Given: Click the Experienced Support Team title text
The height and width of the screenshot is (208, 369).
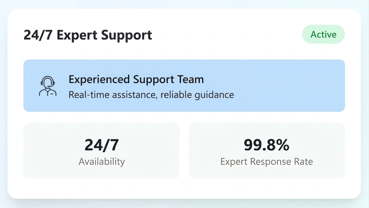Looking at the screenshot, I should (136, 79).
